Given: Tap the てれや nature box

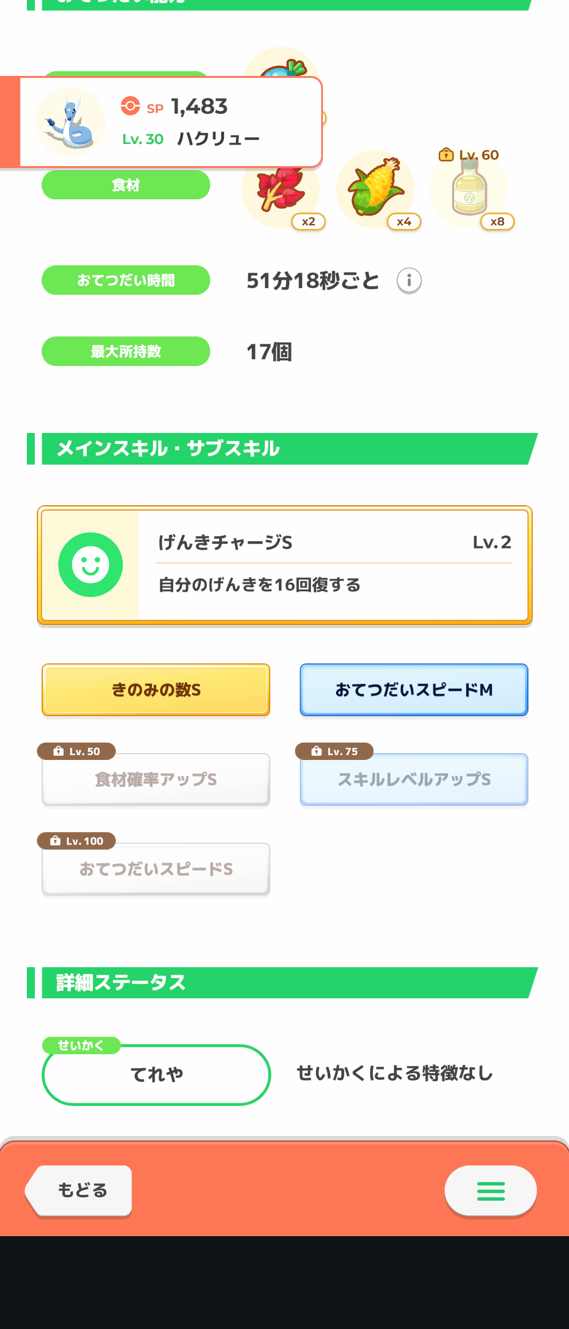Looking at the screenshot, I should click(x=156, y=1075).
